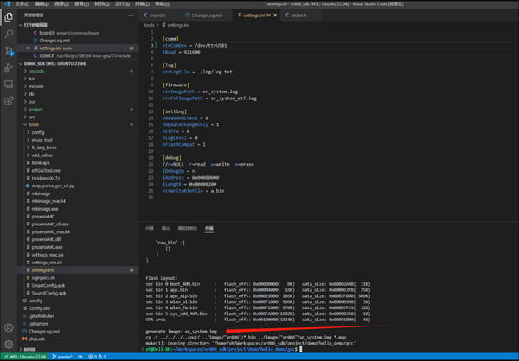Click the master branch status bar item
Viewport: 519px width, 361px height.
[x=62, y=357]
